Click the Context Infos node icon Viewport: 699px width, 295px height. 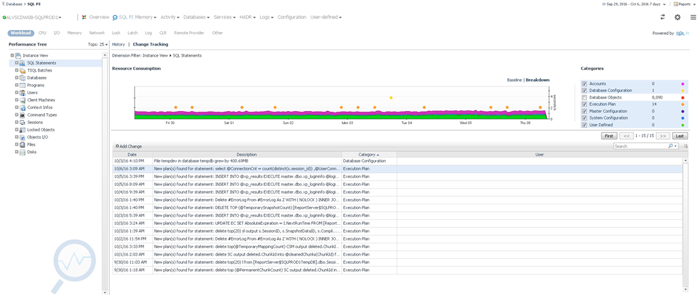[23, 107]
